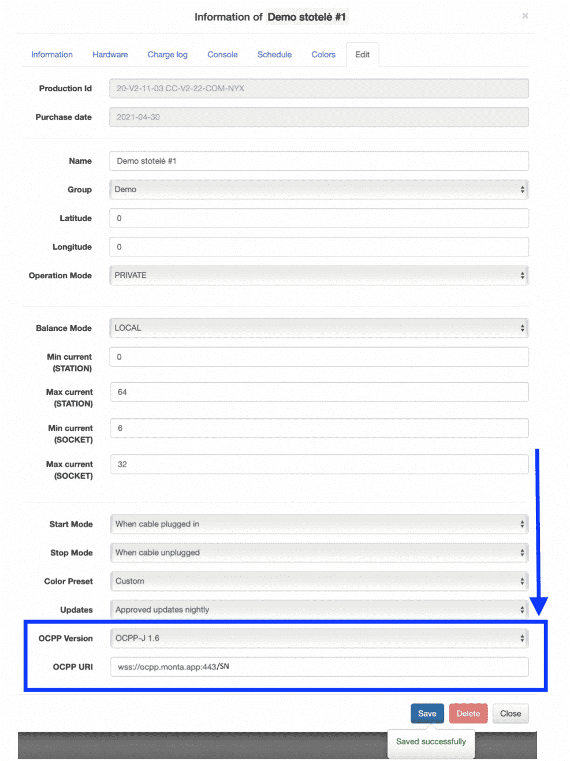Open the Colors tab
Screen dimensions: 570x761
[x=323, y=54]
